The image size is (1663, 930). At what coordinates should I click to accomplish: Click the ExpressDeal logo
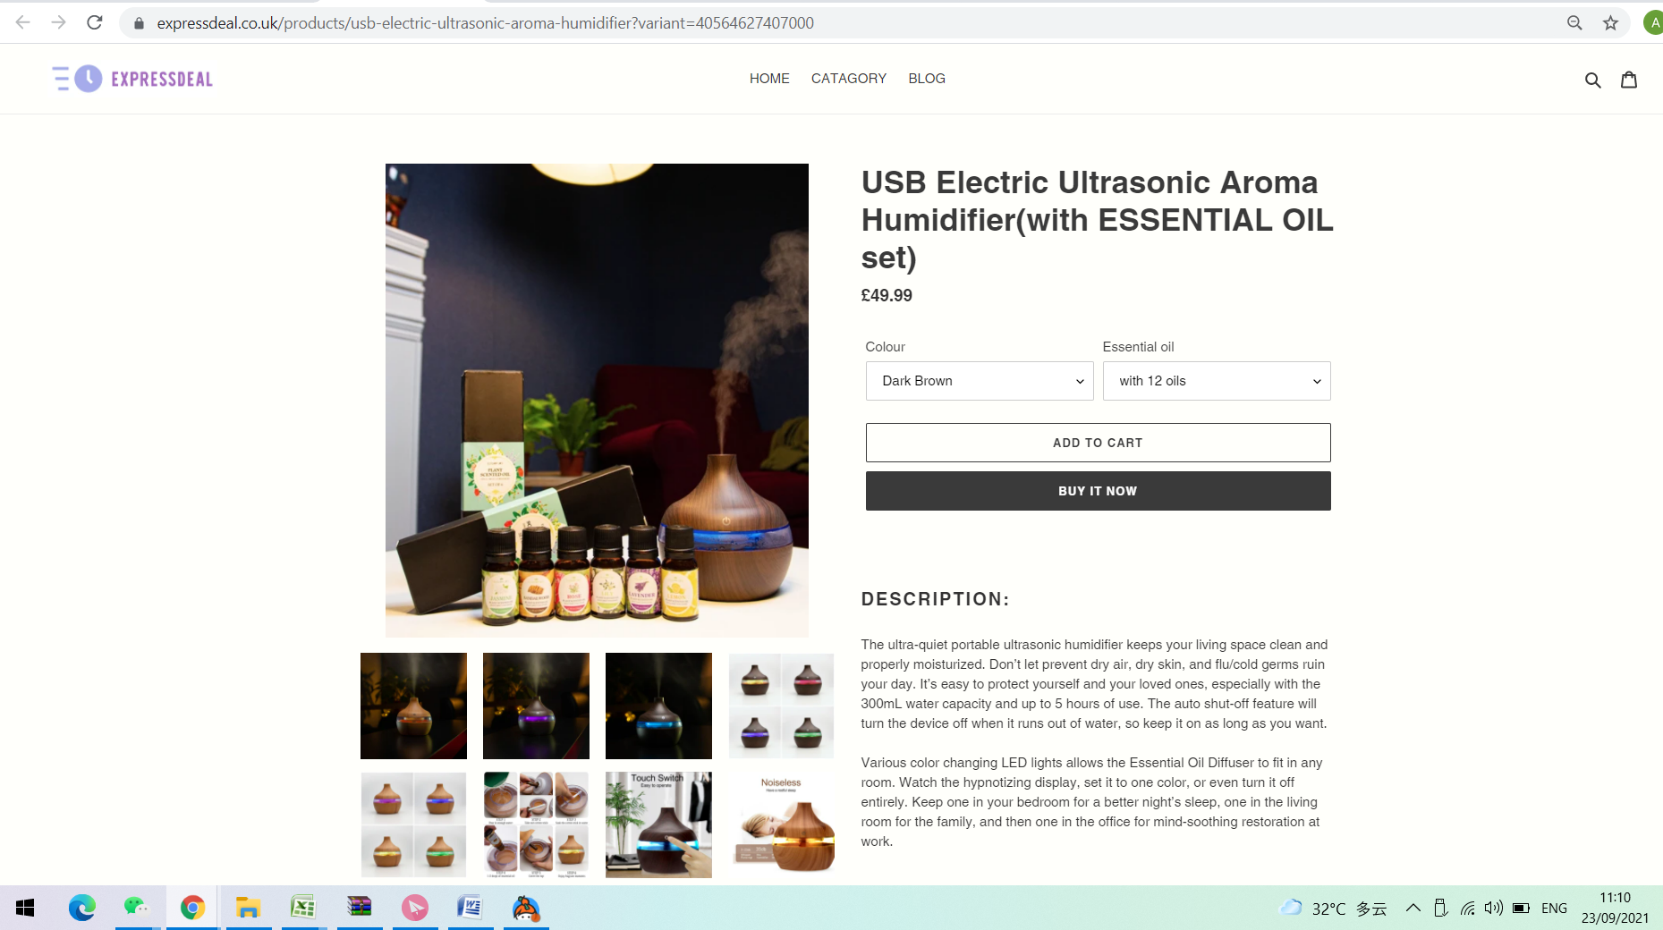132,79
